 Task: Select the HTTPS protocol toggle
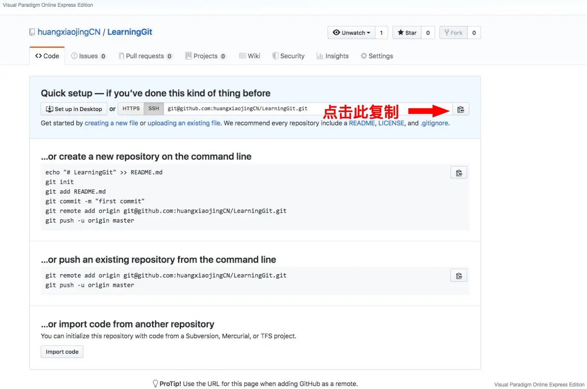pos(131,109)
